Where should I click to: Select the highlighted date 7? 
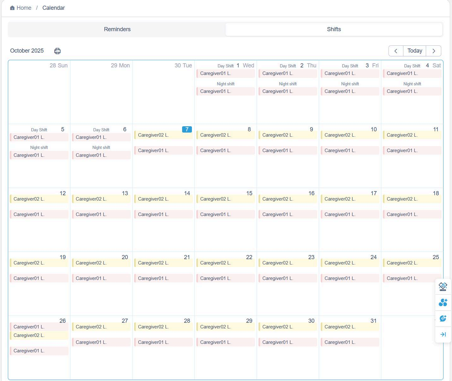point(187,129)
